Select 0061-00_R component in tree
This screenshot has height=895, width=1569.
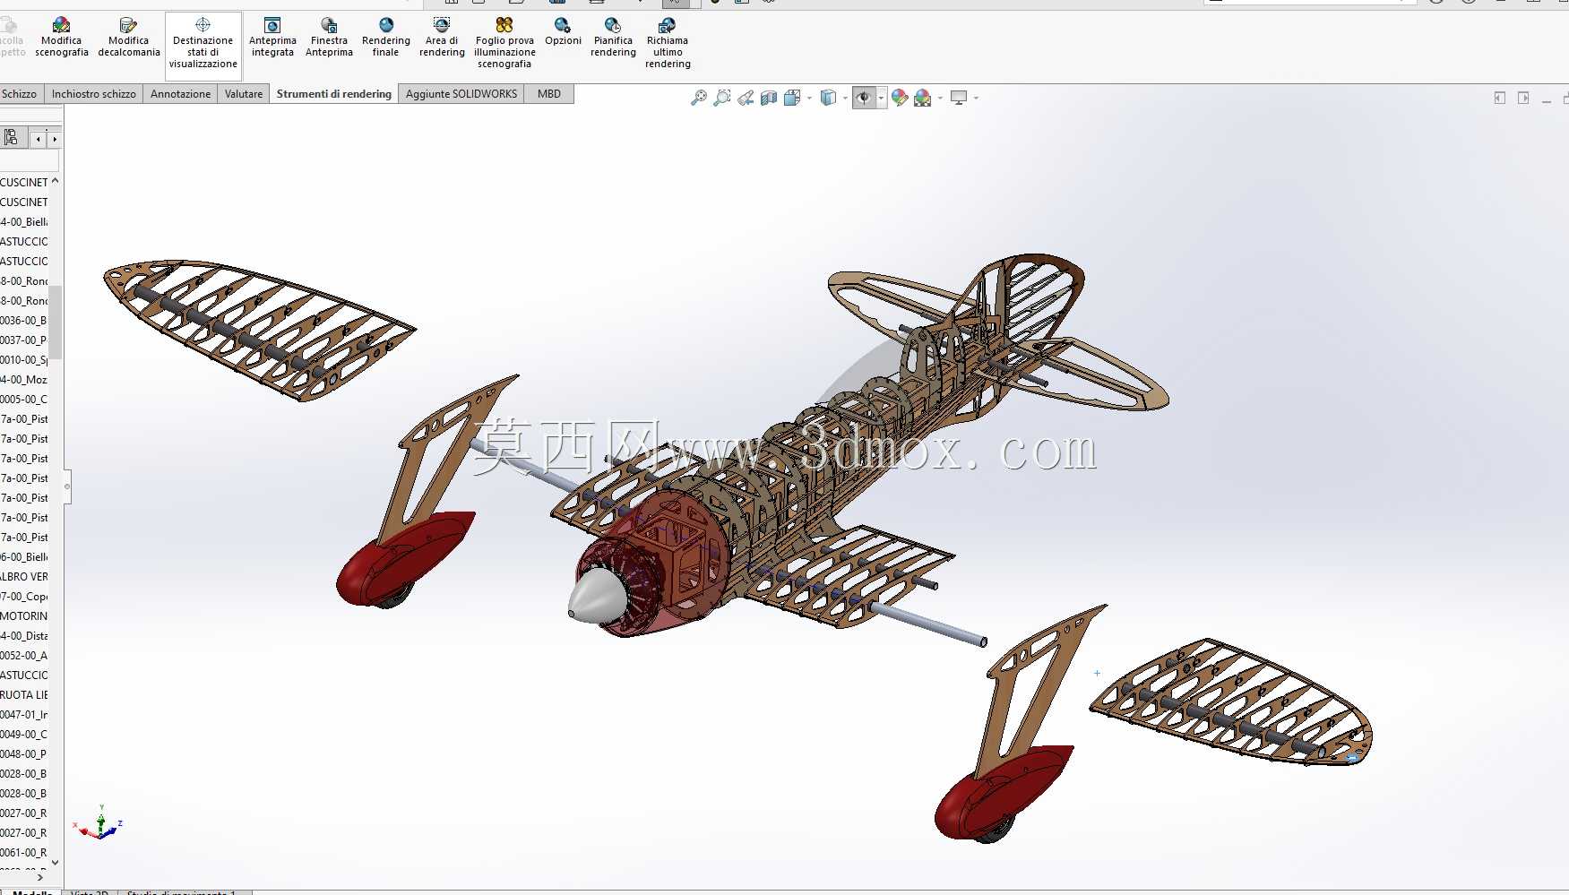click(x=24, y=853)
